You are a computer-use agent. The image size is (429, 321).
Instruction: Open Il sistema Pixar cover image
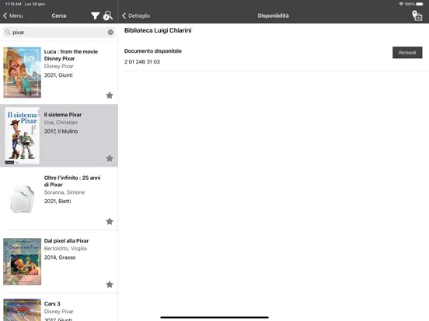pos(23,136)
